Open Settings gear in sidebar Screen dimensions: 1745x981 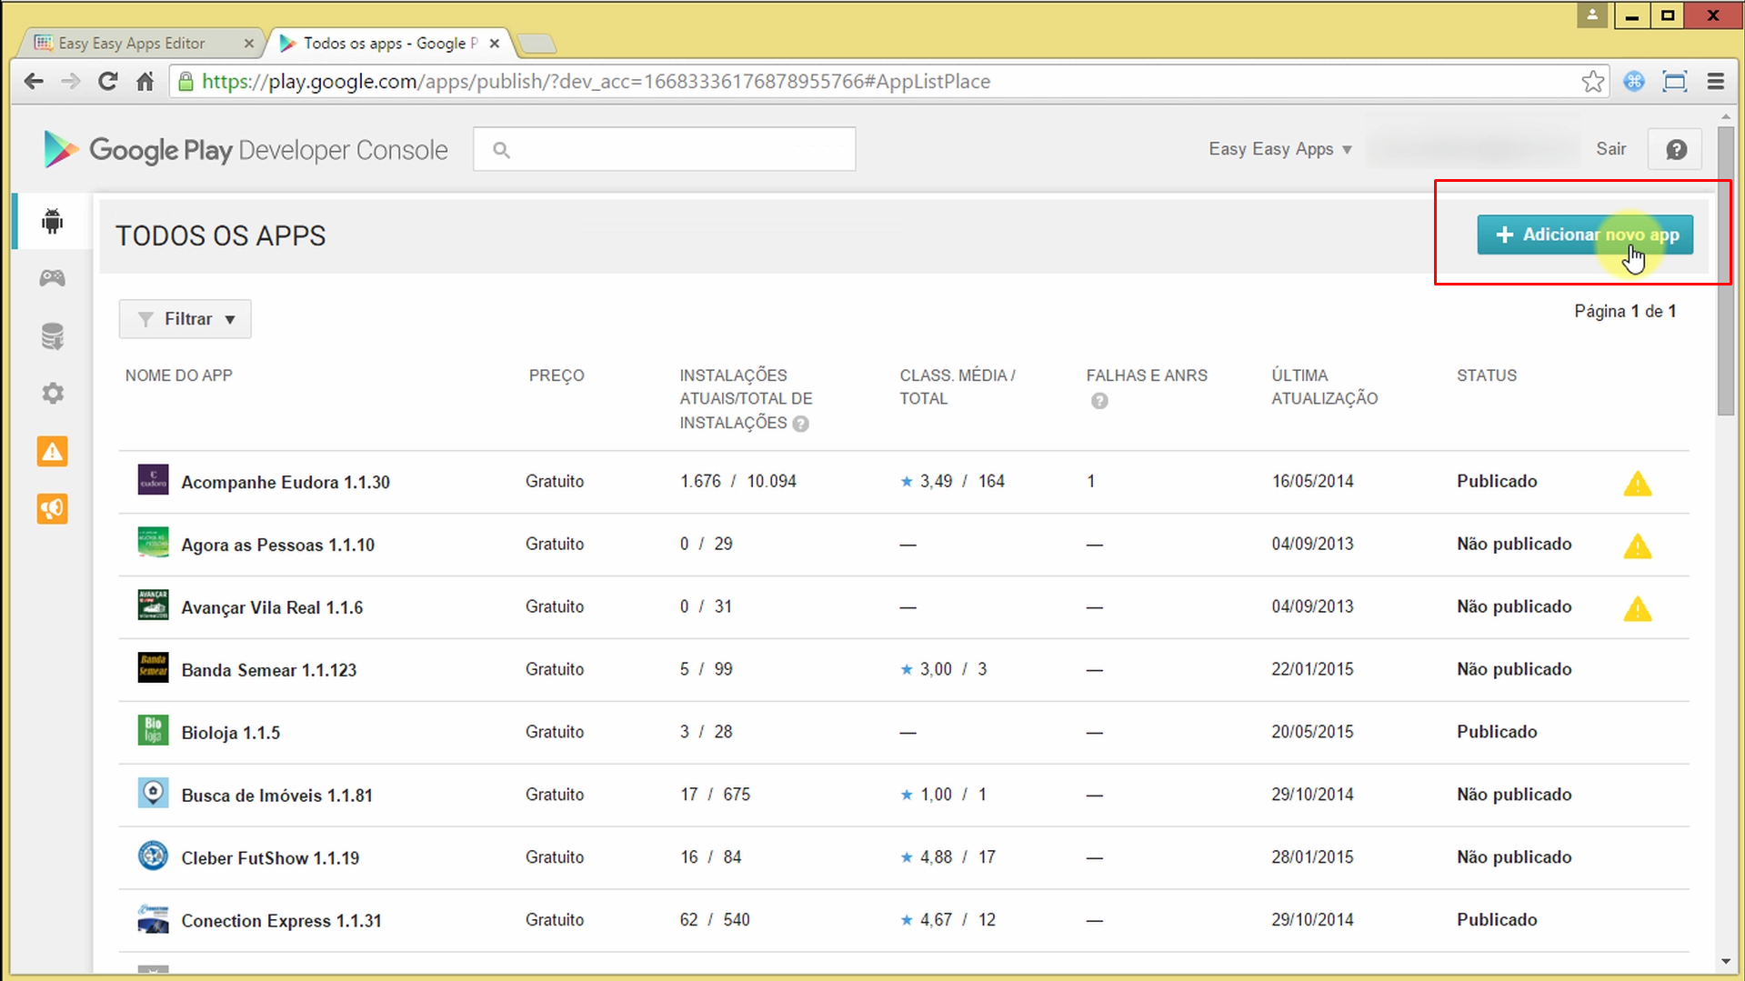tap(53, 394)
